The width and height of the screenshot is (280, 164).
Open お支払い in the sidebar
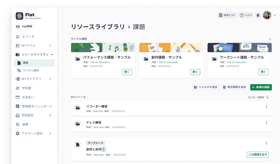coord(28,97)
